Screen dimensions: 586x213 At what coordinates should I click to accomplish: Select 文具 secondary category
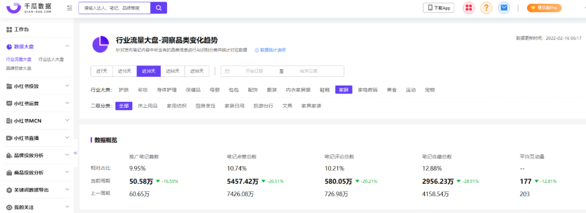288,106
